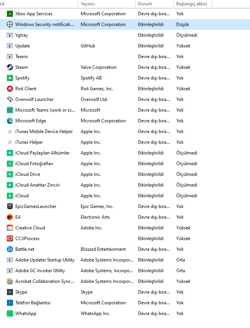Viewport: 250px width, 328px height.
Task: Click the Spotify icon
Action: coord(10,78)
